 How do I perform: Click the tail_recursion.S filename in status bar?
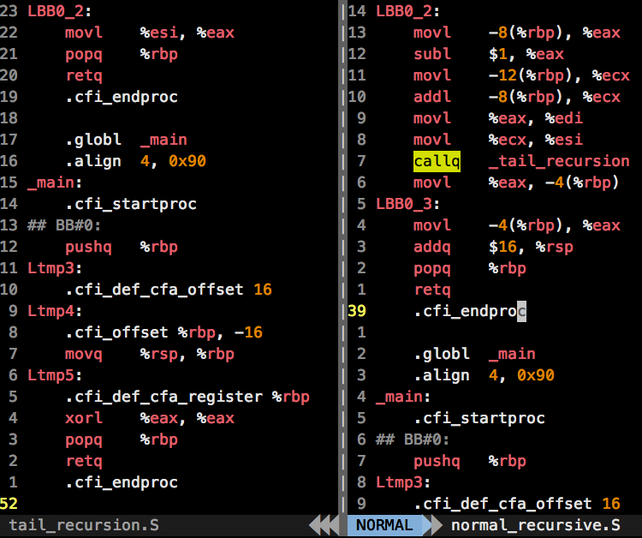click(84, 525)
